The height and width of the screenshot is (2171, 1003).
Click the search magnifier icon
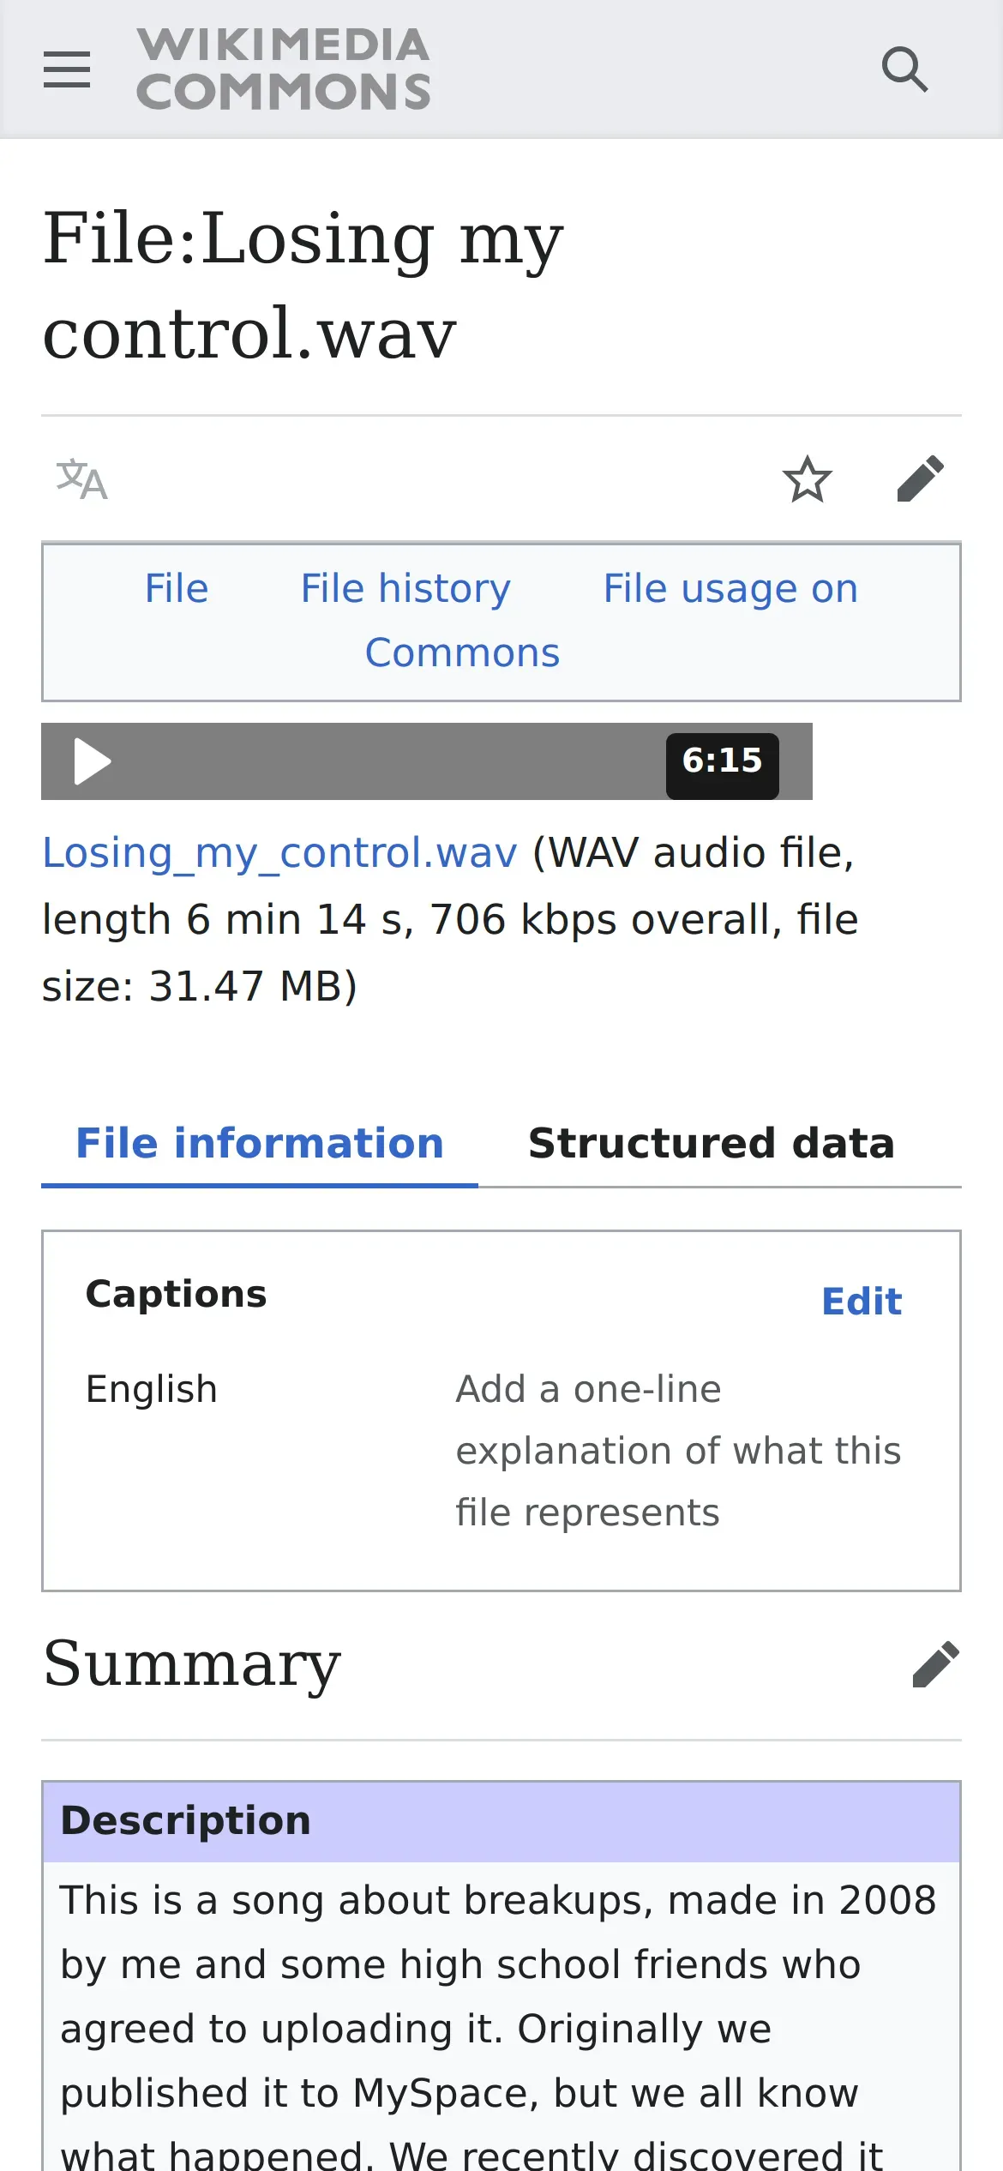(x=904, y=69)
